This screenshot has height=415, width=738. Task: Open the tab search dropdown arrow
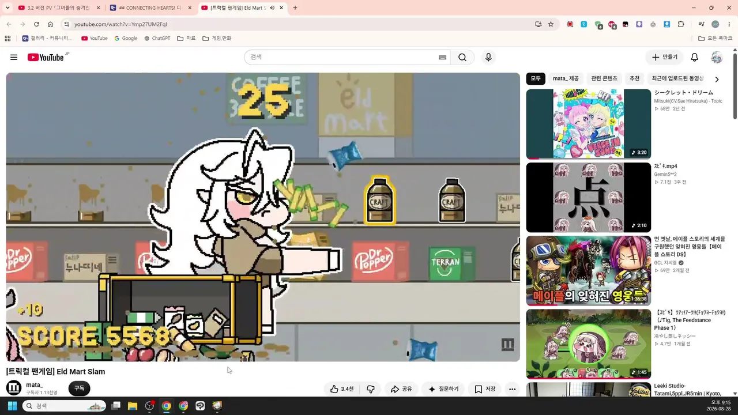pos(6,8)
